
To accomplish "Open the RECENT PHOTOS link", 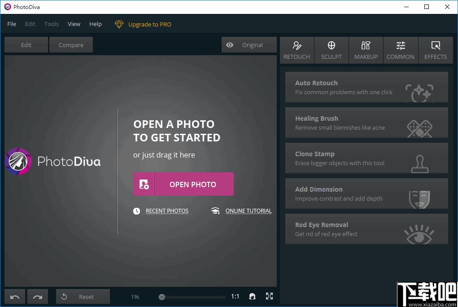I will 167,211.
